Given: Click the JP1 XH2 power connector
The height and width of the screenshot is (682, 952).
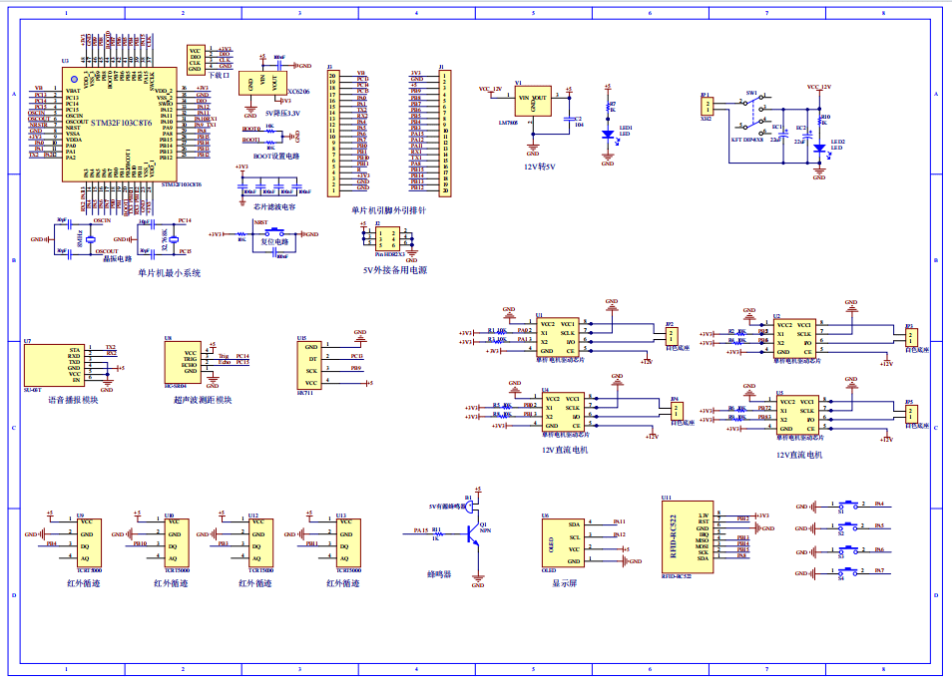Looking at the screenshot, I should coord(708,106).
